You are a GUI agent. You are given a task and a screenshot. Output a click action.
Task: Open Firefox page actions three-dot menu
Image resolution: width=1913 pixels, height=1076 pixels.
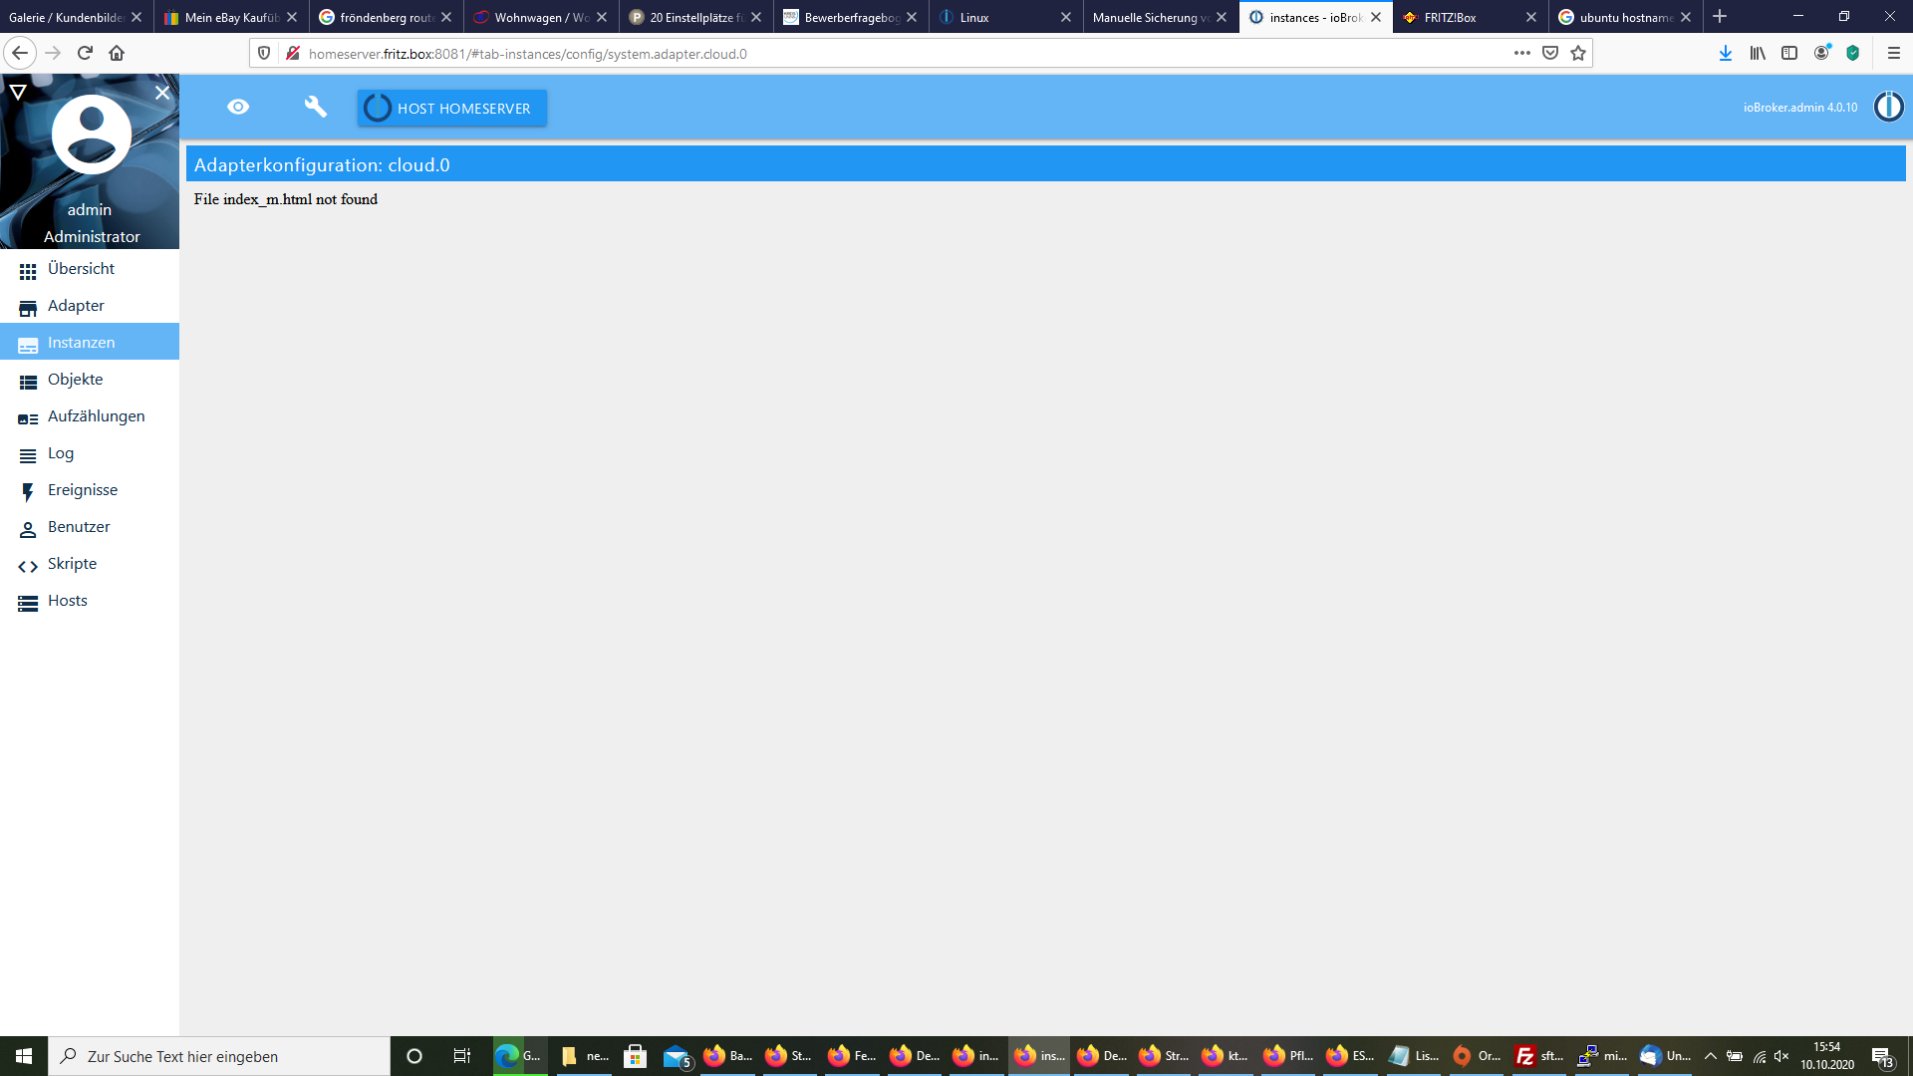coord(1521,54)
